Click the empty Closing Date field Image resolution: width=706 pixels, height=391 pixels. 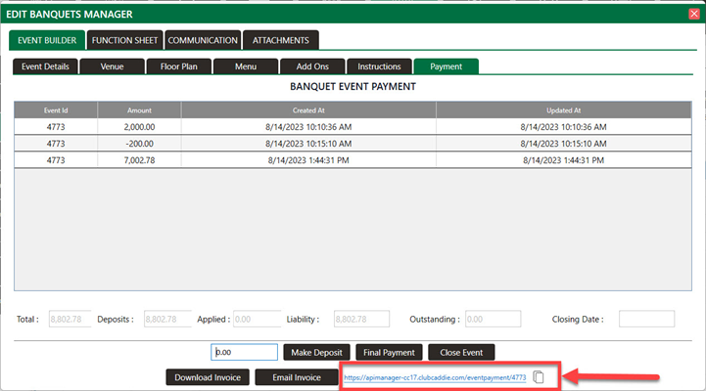tap(646, 319)
